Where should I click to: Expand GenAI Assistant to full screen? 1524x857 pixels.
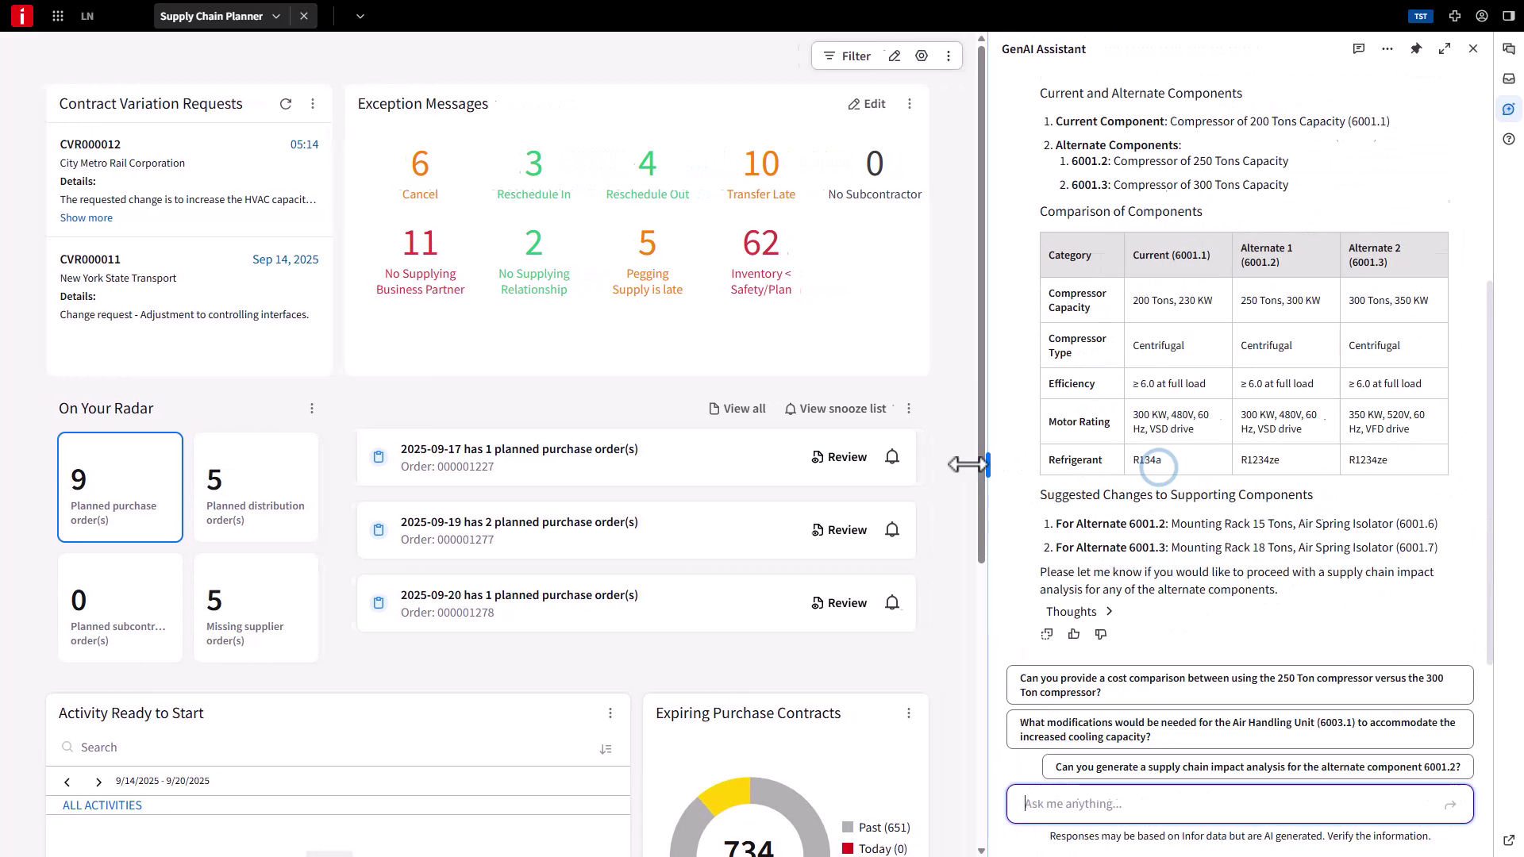(x=1445, y=49)
